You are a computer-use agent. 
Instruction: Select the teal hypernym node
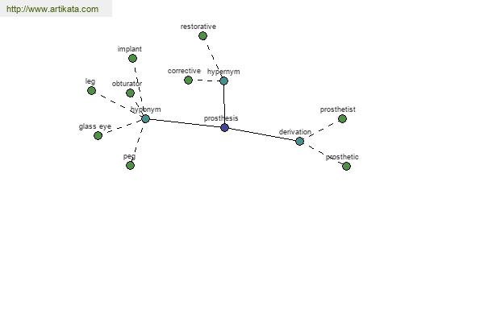pos(223,81)
